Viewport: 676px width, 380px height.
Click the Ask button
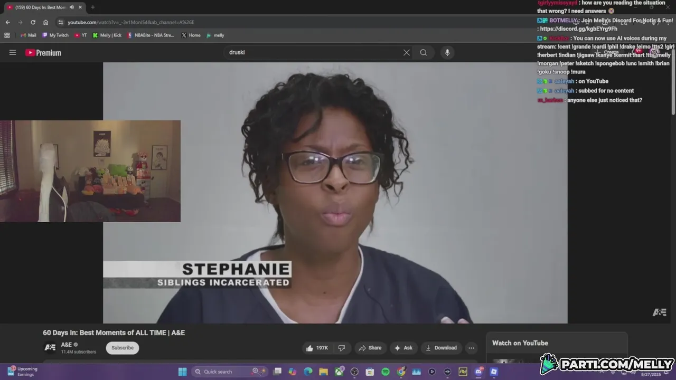[403, 348]
